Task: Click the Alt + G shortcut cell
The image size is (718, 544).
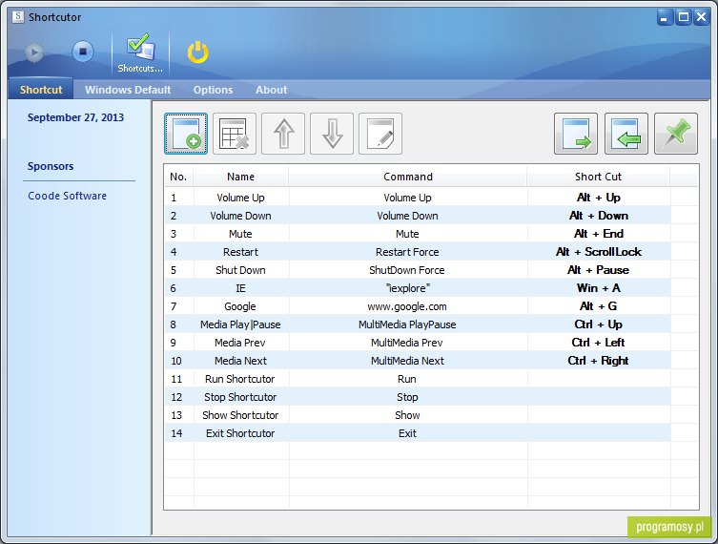Action: [x=599, y=306]
